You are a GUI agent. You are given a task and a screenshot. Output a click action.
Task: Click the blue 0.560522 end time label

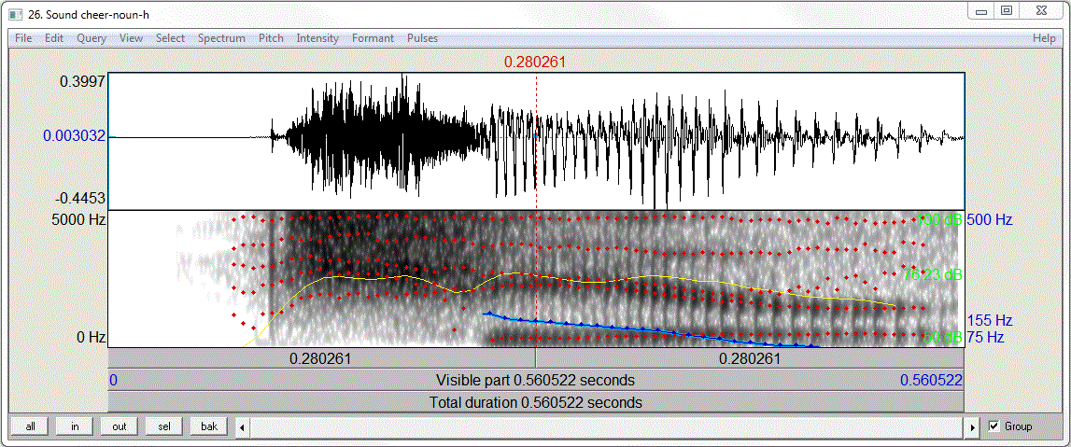coord(932,380)
